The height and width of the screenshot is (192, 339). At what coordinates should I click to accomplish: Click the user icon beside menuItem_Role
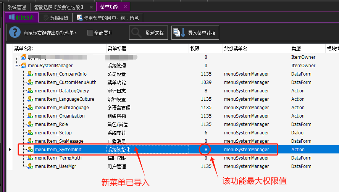click(30, 124)
